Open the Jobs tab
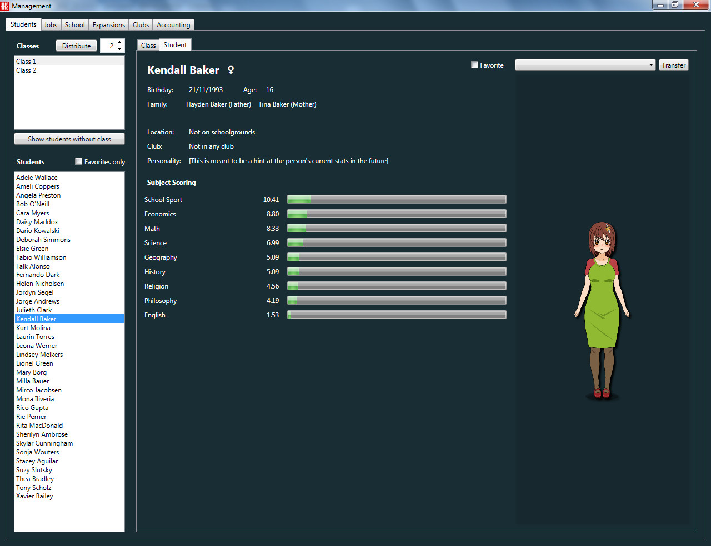The width and height of the screenshot is (711, 546). coord(51,25)
